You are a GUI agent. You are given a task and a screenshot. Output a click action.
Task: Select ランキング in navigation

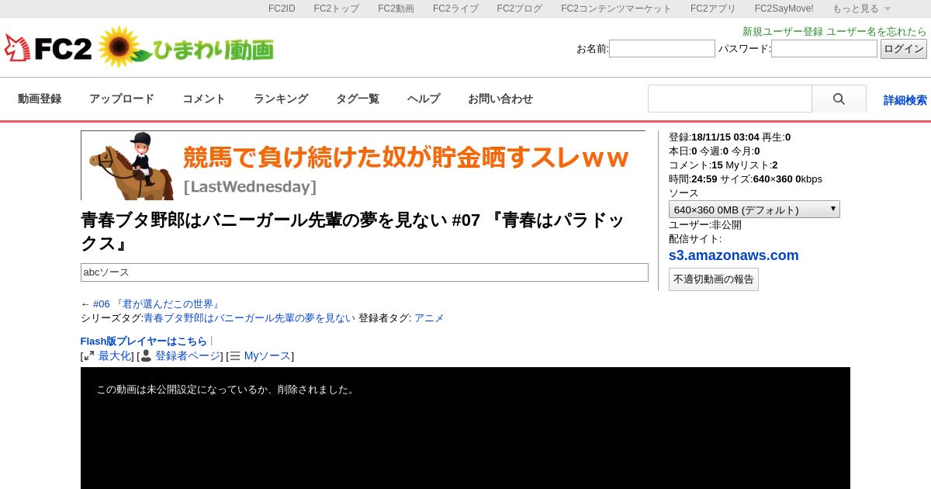(x=281, y=99)
